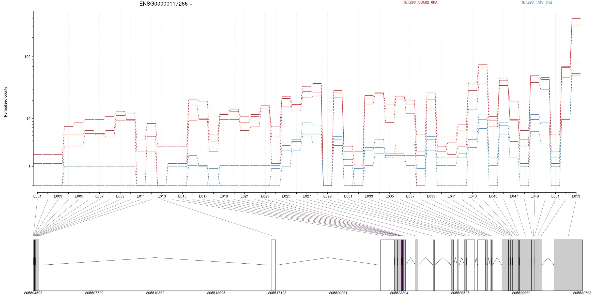Select the HEK293_TMG_6hB legend label

[536, 3]
